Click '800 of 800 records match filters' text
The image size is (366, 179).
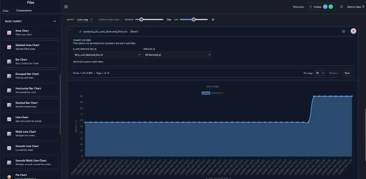(88, 62)
